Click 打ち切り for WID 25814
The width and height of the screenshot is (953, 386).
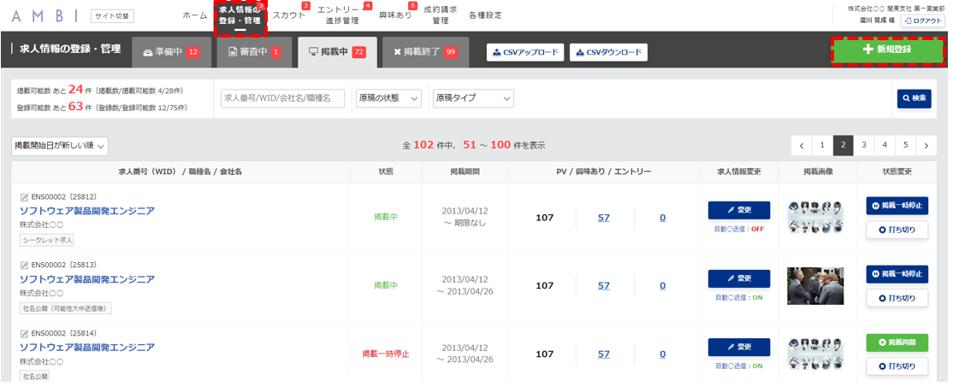[x=897, y=366]
